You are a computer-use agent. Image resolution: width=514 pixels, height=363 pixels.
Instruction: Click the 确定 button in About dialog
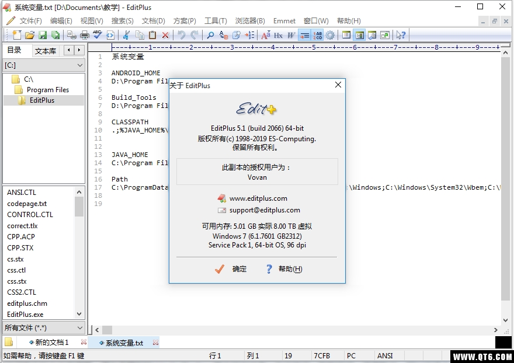point(231,269)
